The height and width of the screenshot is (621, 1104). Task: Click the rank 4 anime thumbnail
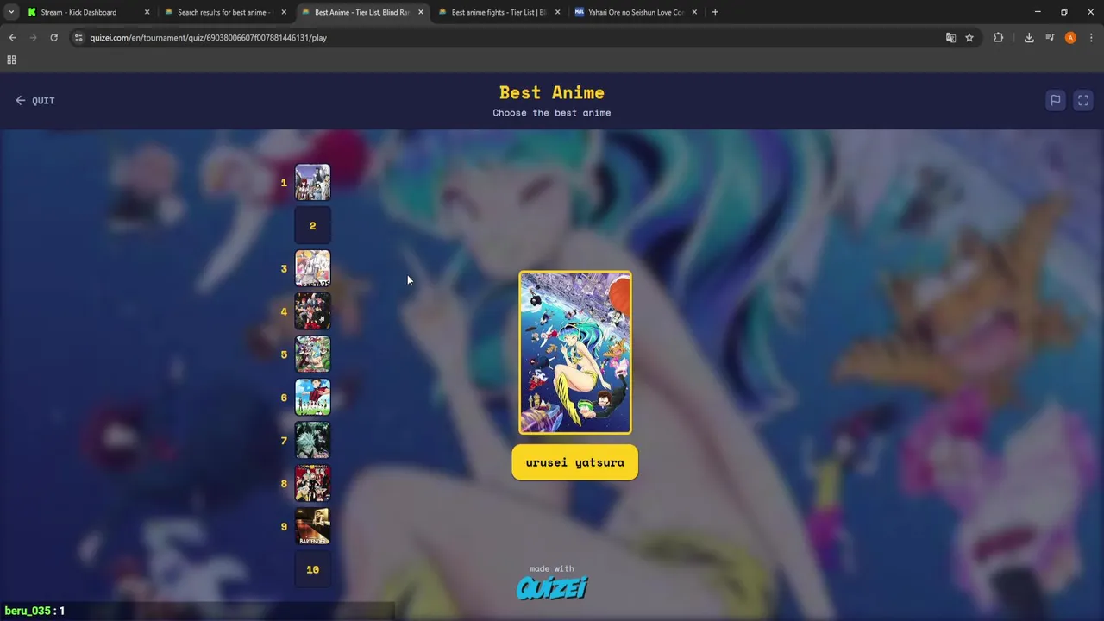[312, 311]
